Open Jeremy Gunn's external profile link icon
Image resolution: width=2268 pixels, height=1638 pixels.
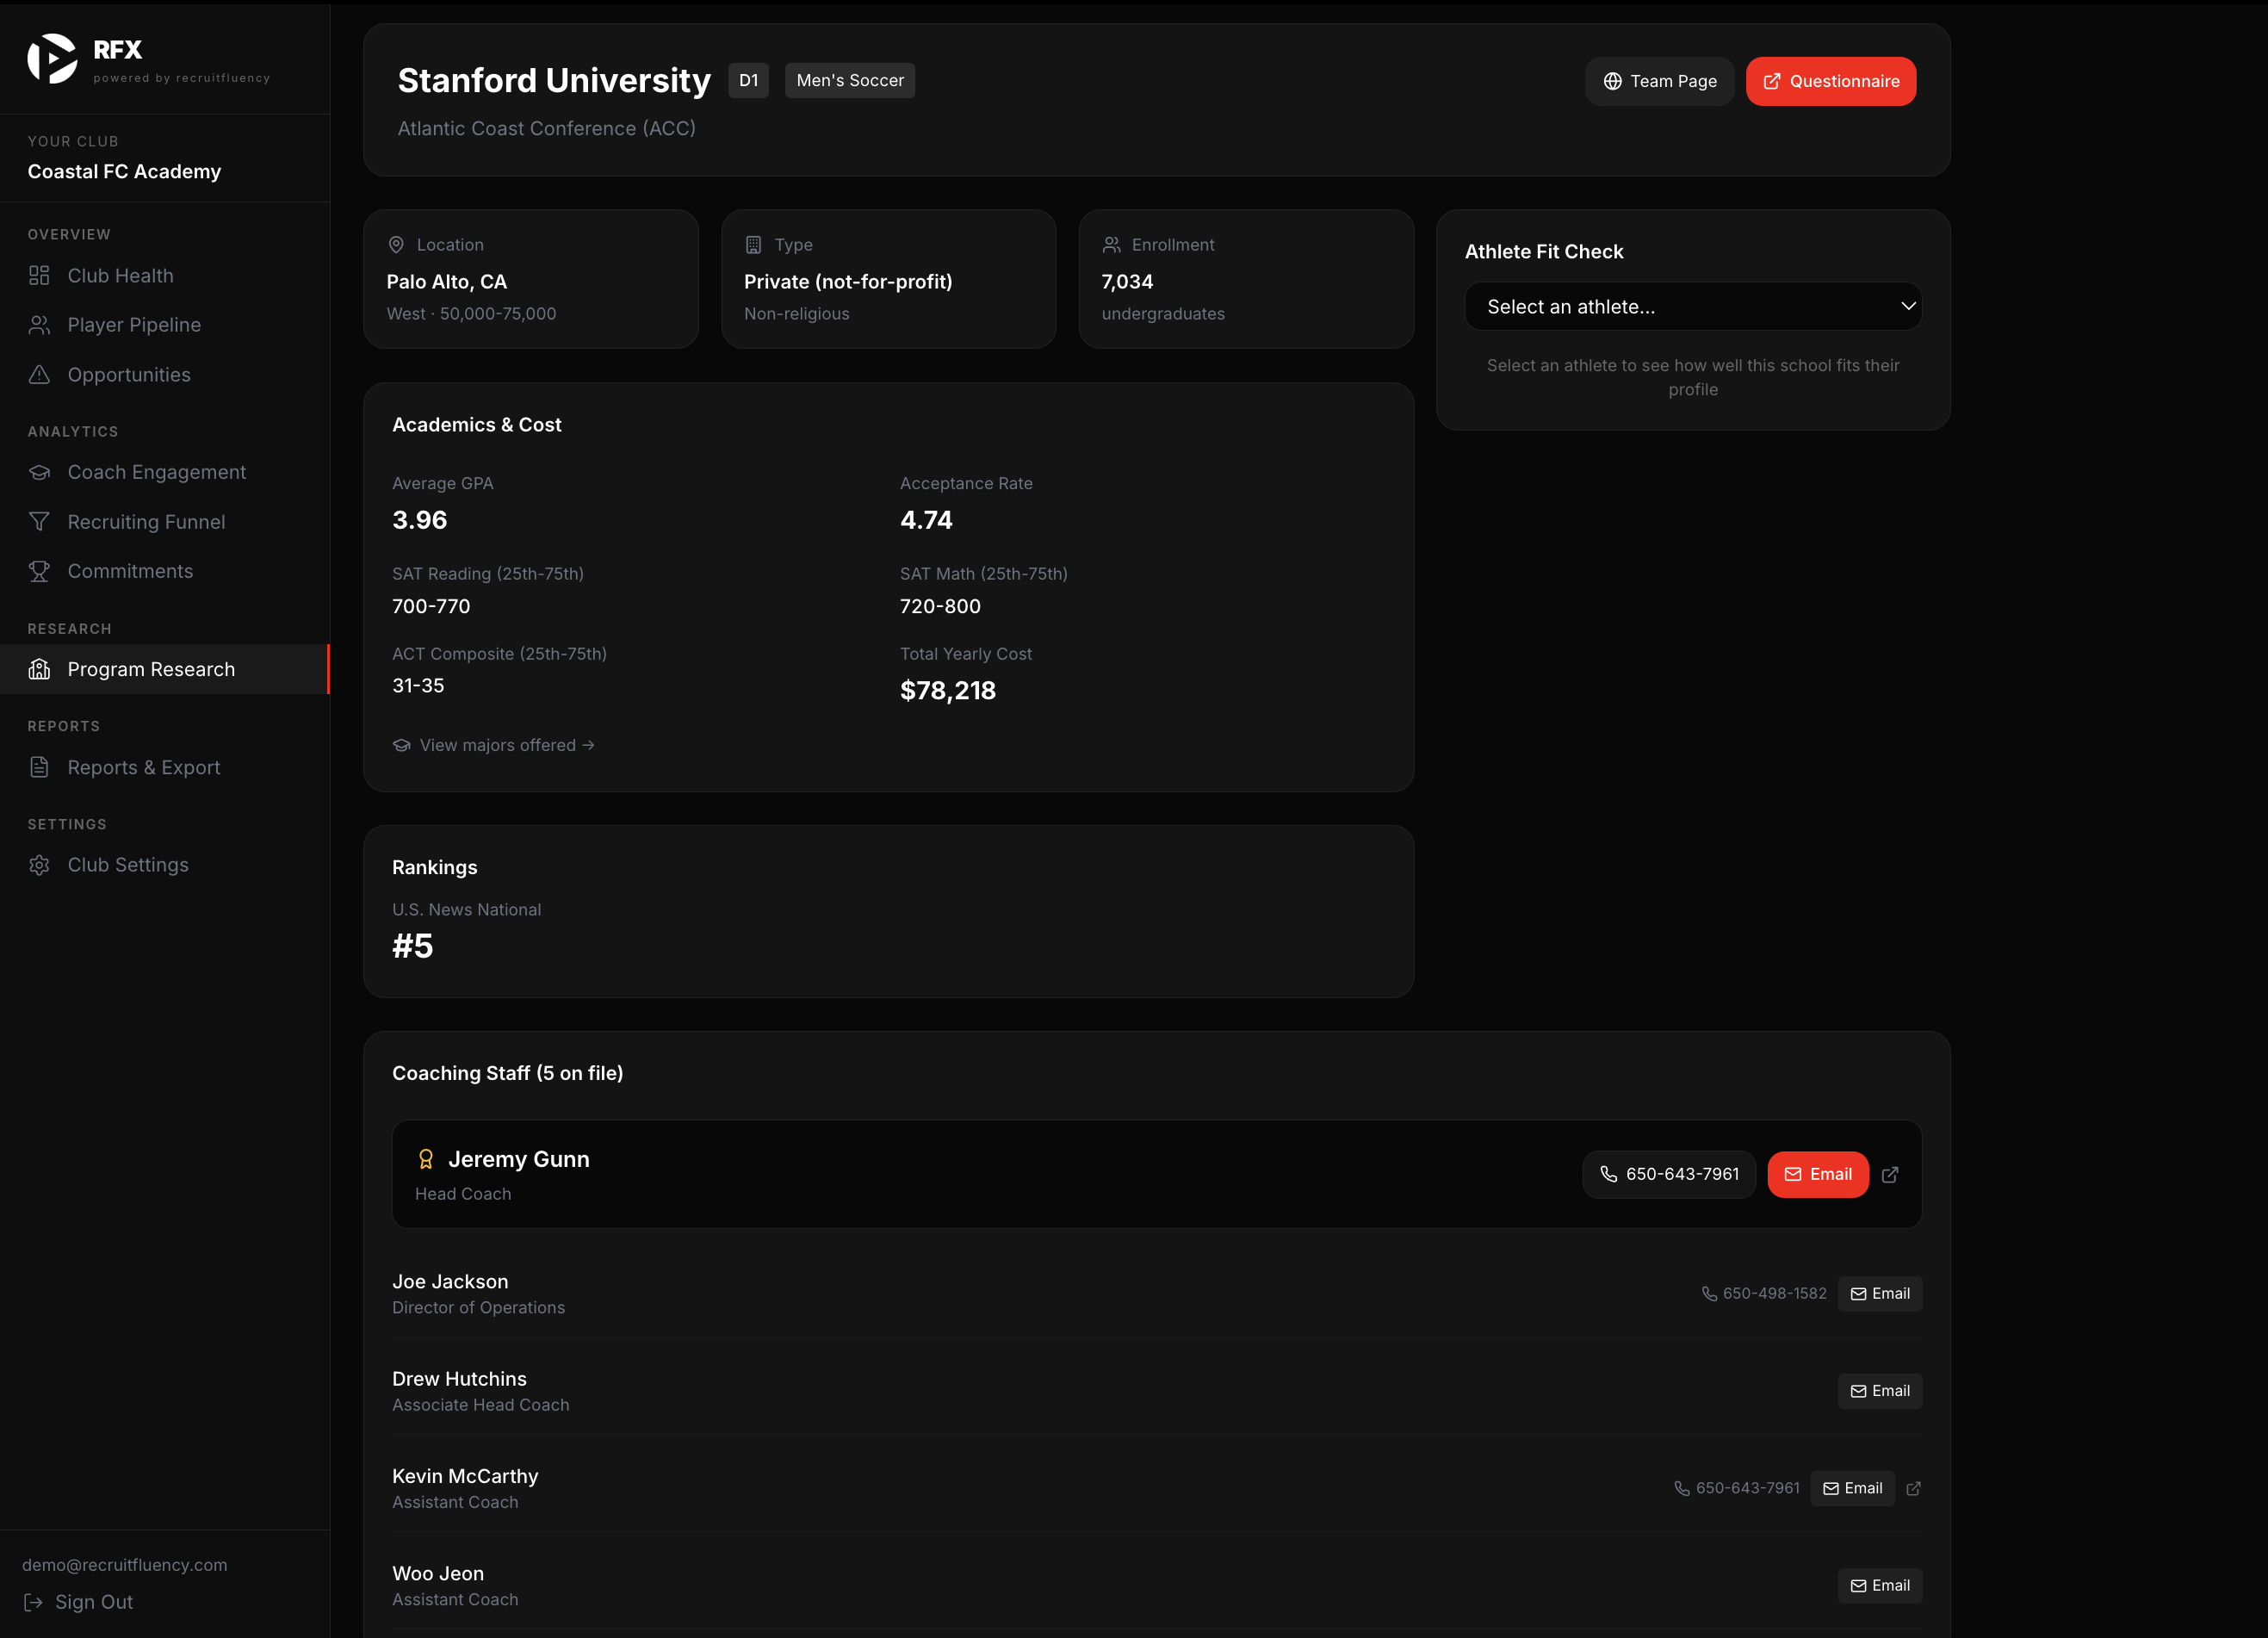click(x=1889, y=1175)
